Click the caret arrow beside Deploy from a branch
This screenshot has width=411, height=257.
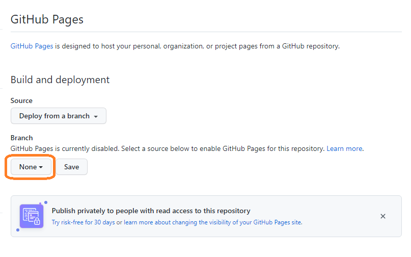pos(96,117)
